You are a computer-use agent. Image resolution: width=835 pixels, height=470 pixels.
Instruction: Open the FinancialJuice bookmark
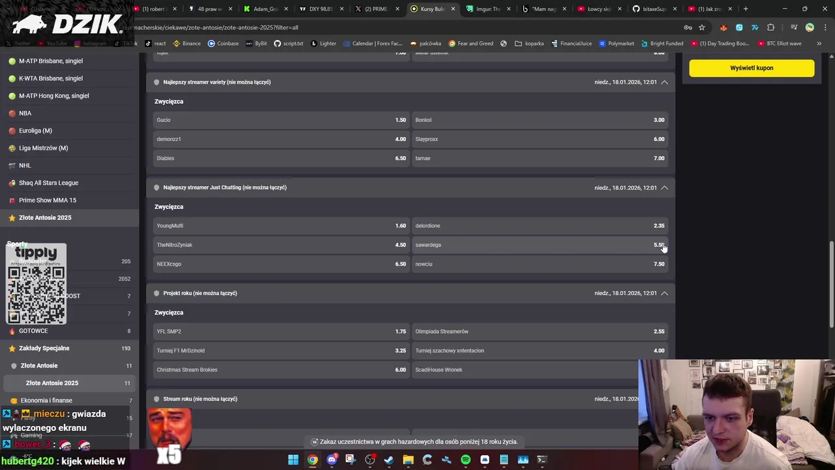tap(571, 44)
